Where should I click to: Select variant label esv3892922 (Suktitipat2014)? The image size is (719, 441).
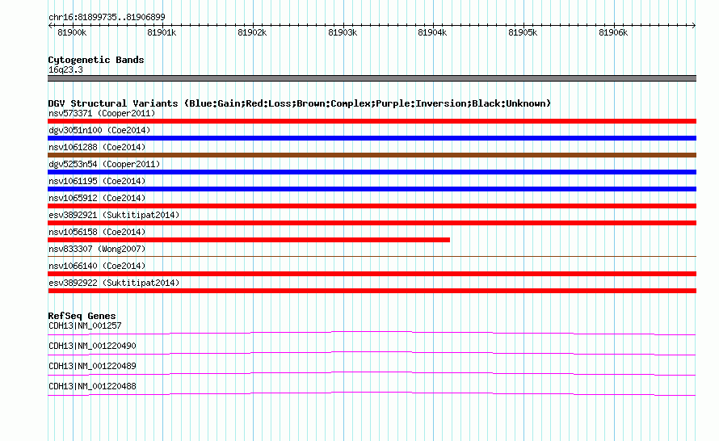tap(114, 283)
